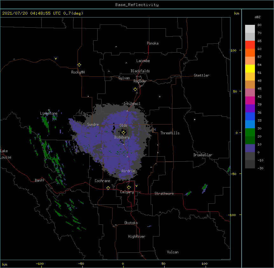The height and width of the screenshot is (268, 274).
Task: Click the Airdrie city label
Action: 128,171
